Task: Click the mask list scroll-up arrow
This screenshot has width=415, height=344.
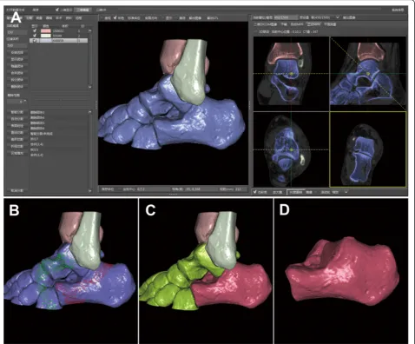Action: [x=89, y=30]
